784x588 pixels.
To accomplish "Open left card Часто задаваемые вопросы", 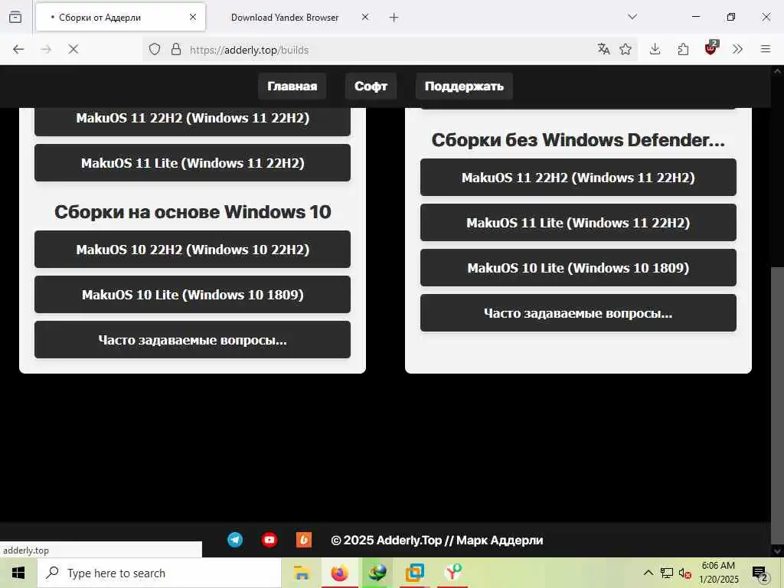I will click(x=192, y=340).
